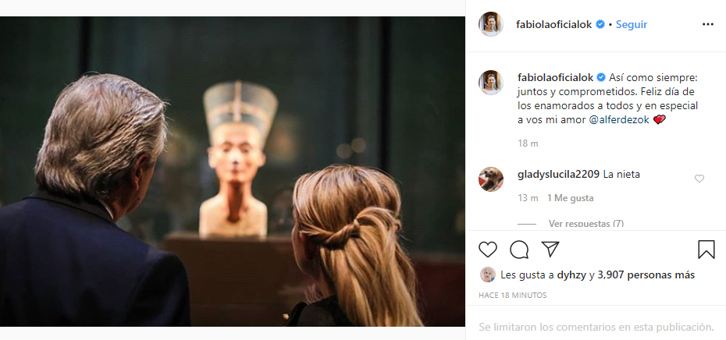The image size is (726, 340).
Task: View the 3,907 personas más likes list
Action: (646, 274)
